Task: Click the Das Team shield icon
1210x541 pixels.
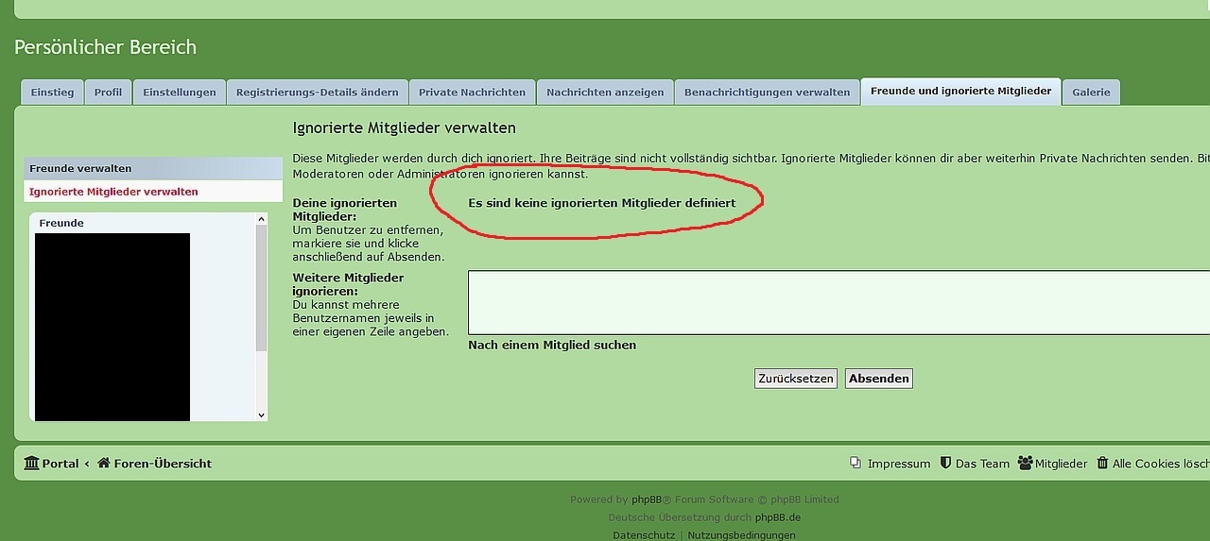Action: (945, 464)
